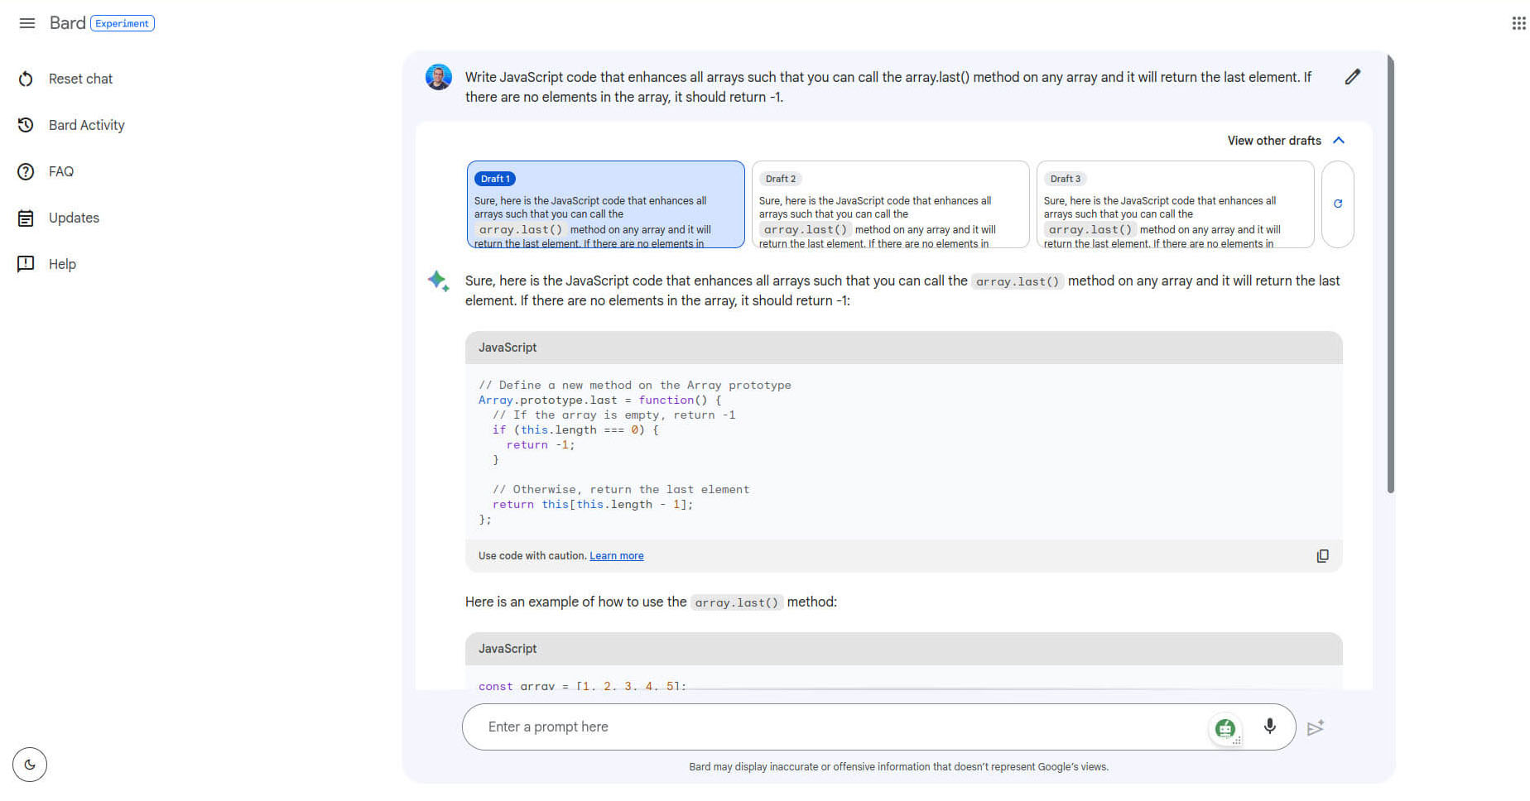Click the Bard may display inaccurate disclaimer

[898, 767]
